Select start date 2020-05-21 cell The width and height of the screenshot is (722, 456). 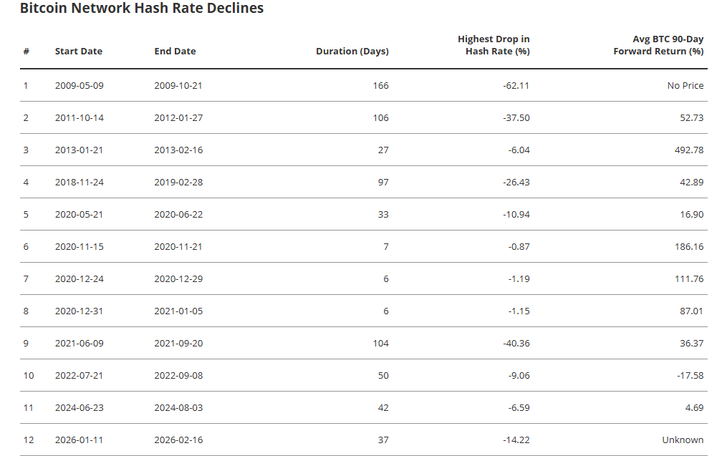(x=80, y=215)
